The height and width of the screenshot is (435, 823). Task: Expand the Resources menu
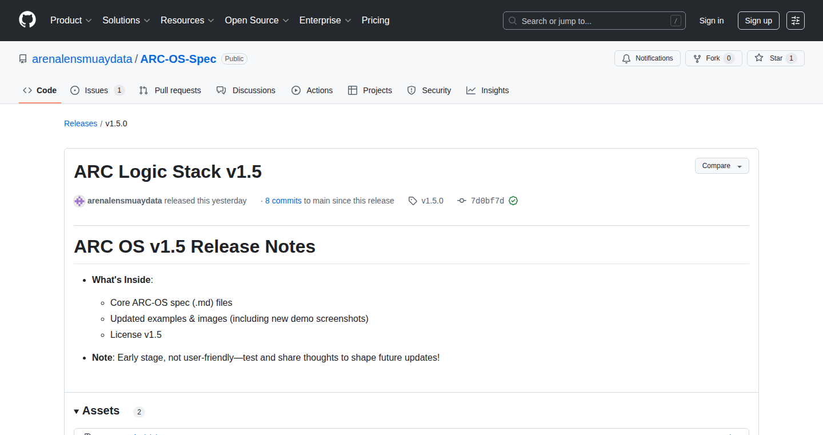[x=187, y=20]
